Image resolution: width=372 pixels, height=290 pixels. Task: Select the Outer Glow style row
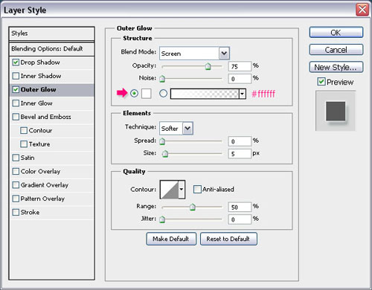coord(51,90)
